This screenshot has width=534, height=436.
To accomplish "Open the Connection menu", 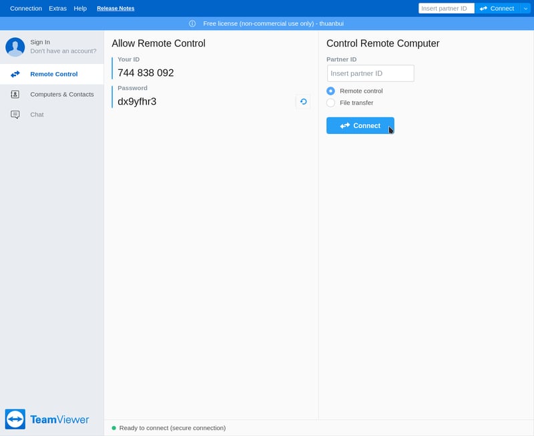I will [26, 9].
